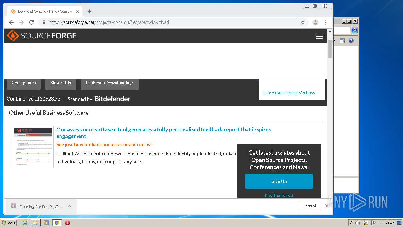403x227 pixels.
Task: Click Other Useful Business Software heading
Action: 49,113
